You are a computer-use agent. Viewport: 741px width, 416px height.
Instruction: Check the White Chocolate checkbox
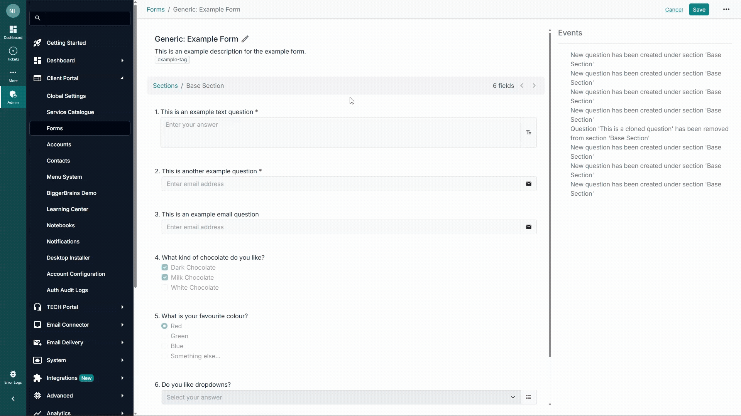[165, 287]
